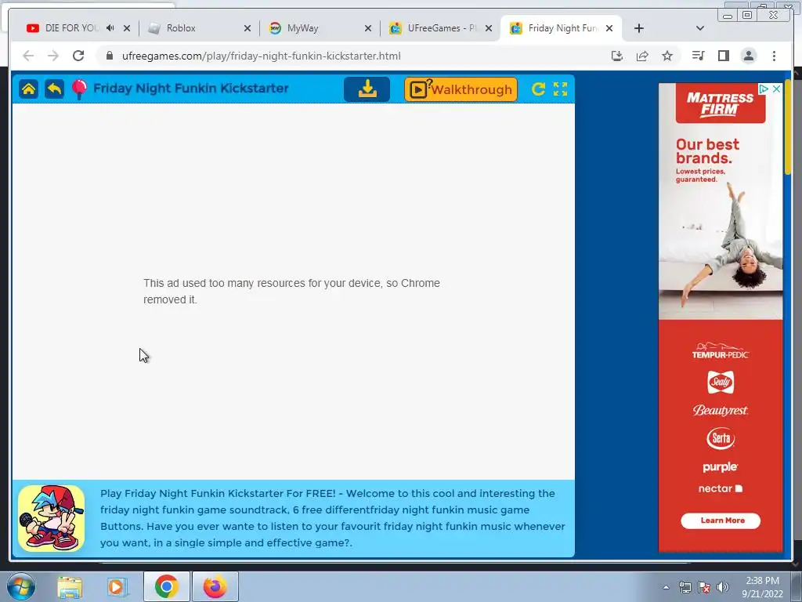
Task: Expand the tab search dropdown arrow
Action: click(699, 28)
